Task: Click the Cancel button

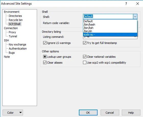Action: pos(110,112)
